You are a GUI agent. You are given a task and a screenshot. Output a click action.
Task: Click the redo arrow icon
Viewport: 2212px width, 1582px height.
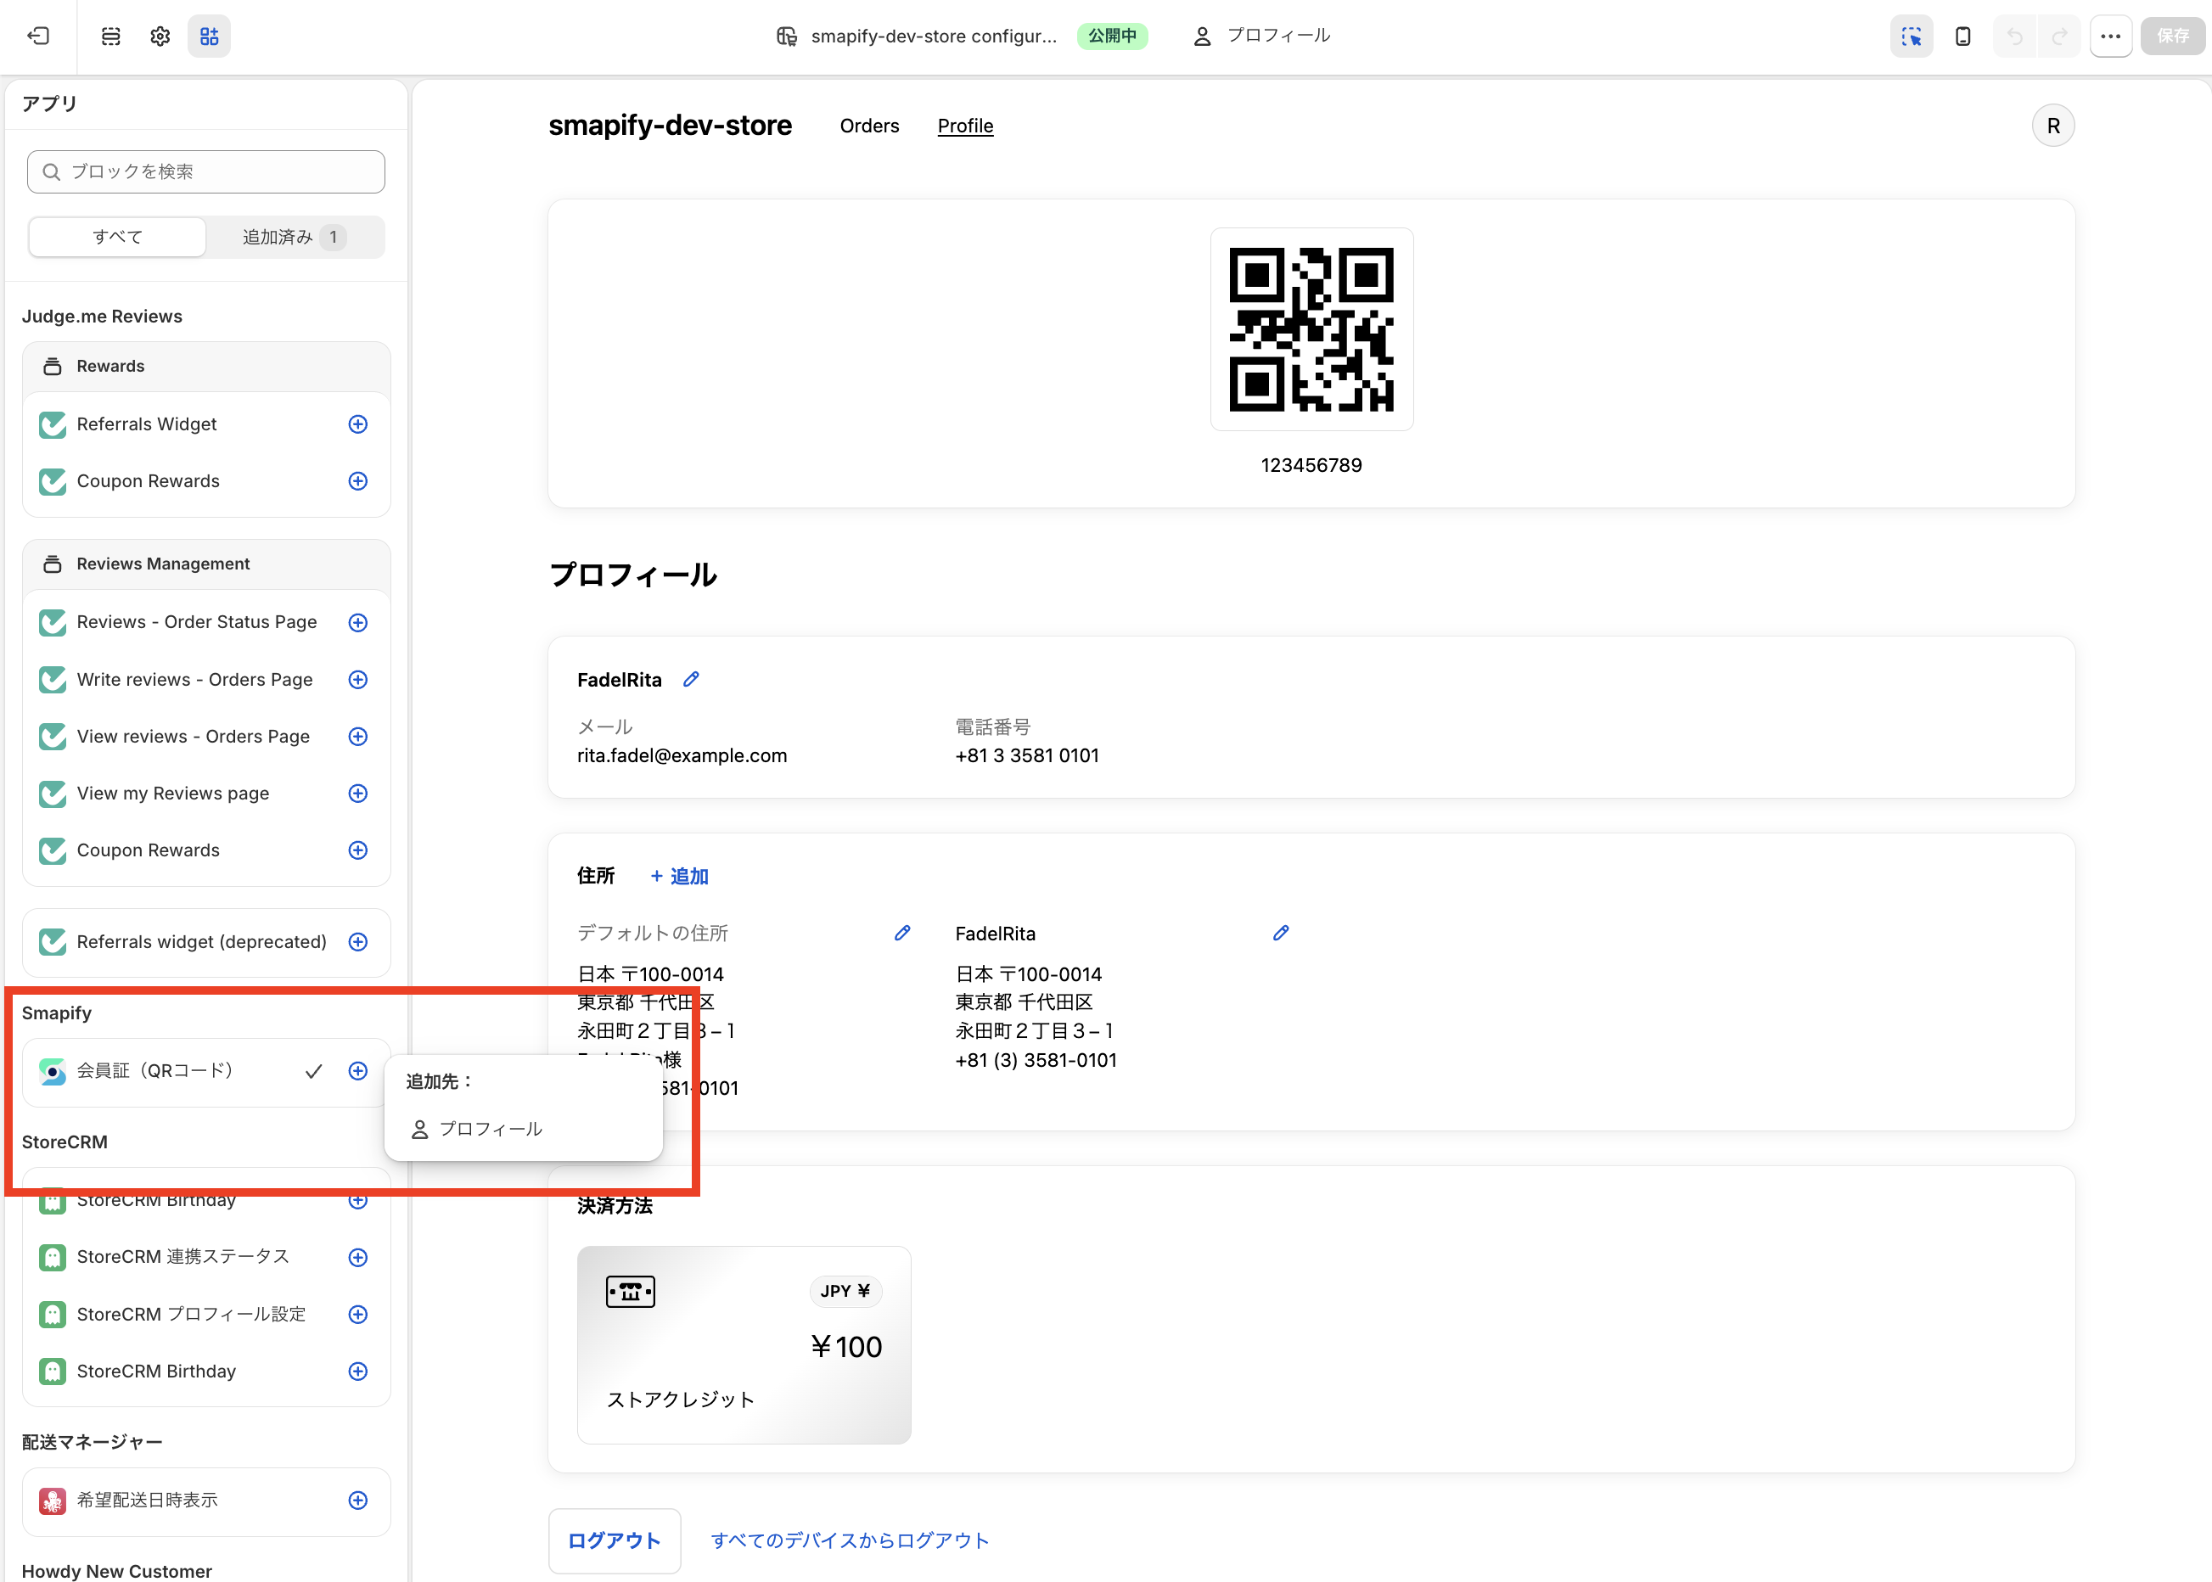click(x=2059, y=36)
